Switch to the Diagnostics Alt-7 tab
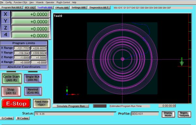The image size is (196, 125). click(99, 7)
